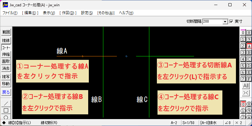
Task: Click the 切断間隔 value field
Action: click(x=213, y=21)
